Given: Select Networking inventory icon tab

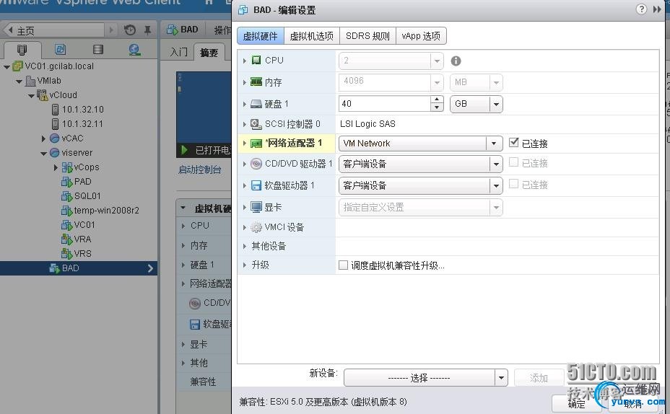Looking at the screenshot, I should click(x=134, y=50).
